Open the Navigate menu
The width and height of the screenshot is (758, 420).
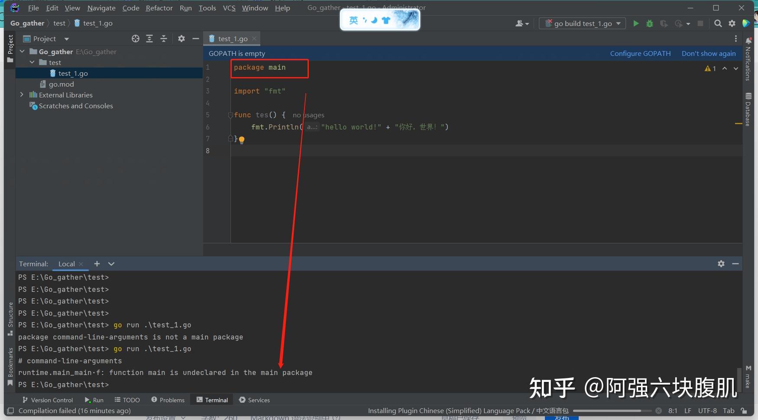[x=101, y=8]
